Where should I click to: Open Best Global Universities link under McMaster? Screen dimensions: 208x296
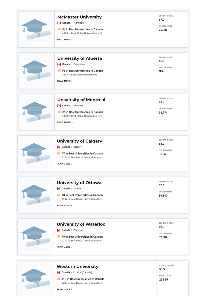pyautogui.click(x=84, y=33)
